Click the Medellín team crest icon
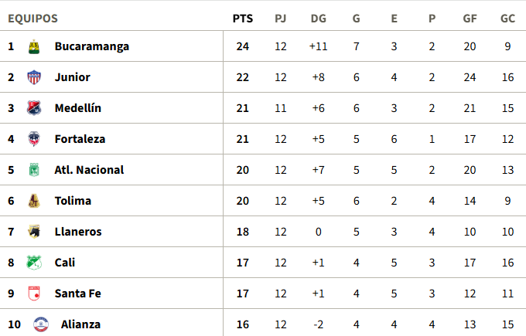The width and height of the screenshot is (526, 336). (x=34, y=108)
